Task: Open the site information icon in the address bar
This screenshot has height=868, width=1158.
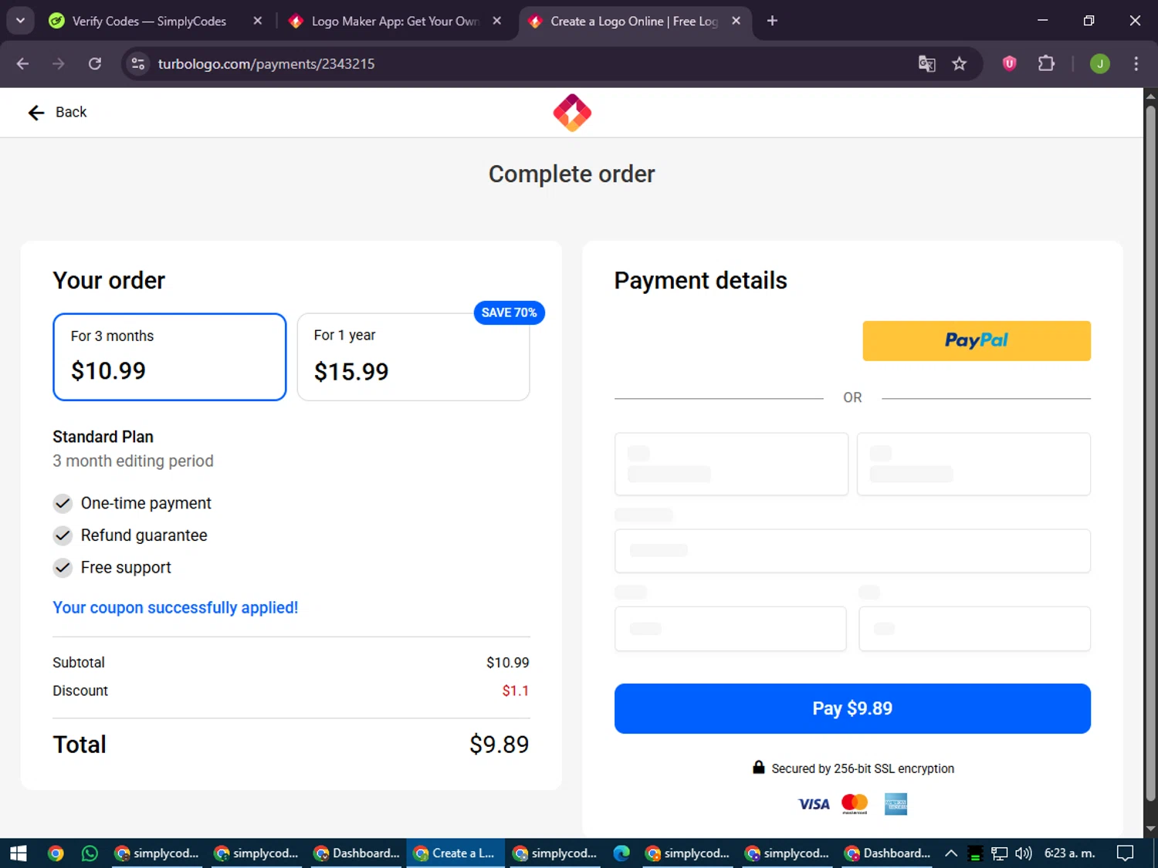Action: tap(138, 64)
